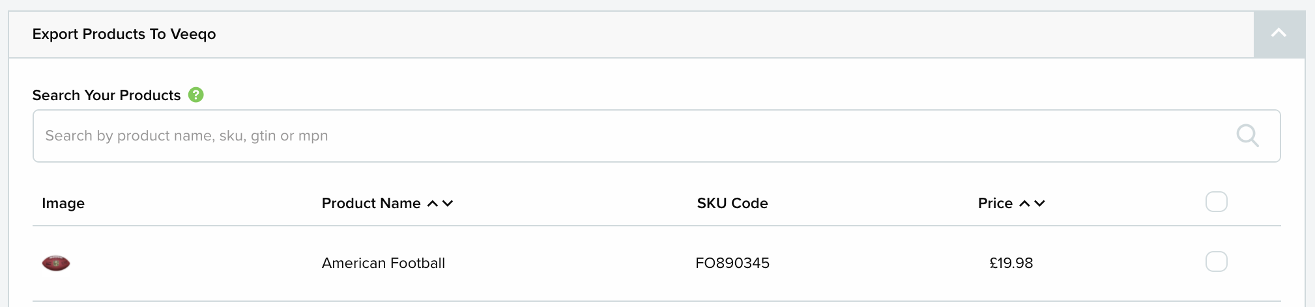Screen dimensions: 1315x307
Task: Tick the select-all checkbox in table header
Action: pyautogui.click(x=1217, y=202)
